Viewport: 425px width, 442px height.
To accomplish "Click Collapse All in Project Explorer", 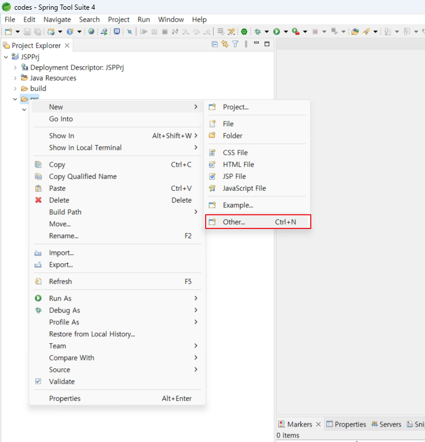I will point(215,44).
